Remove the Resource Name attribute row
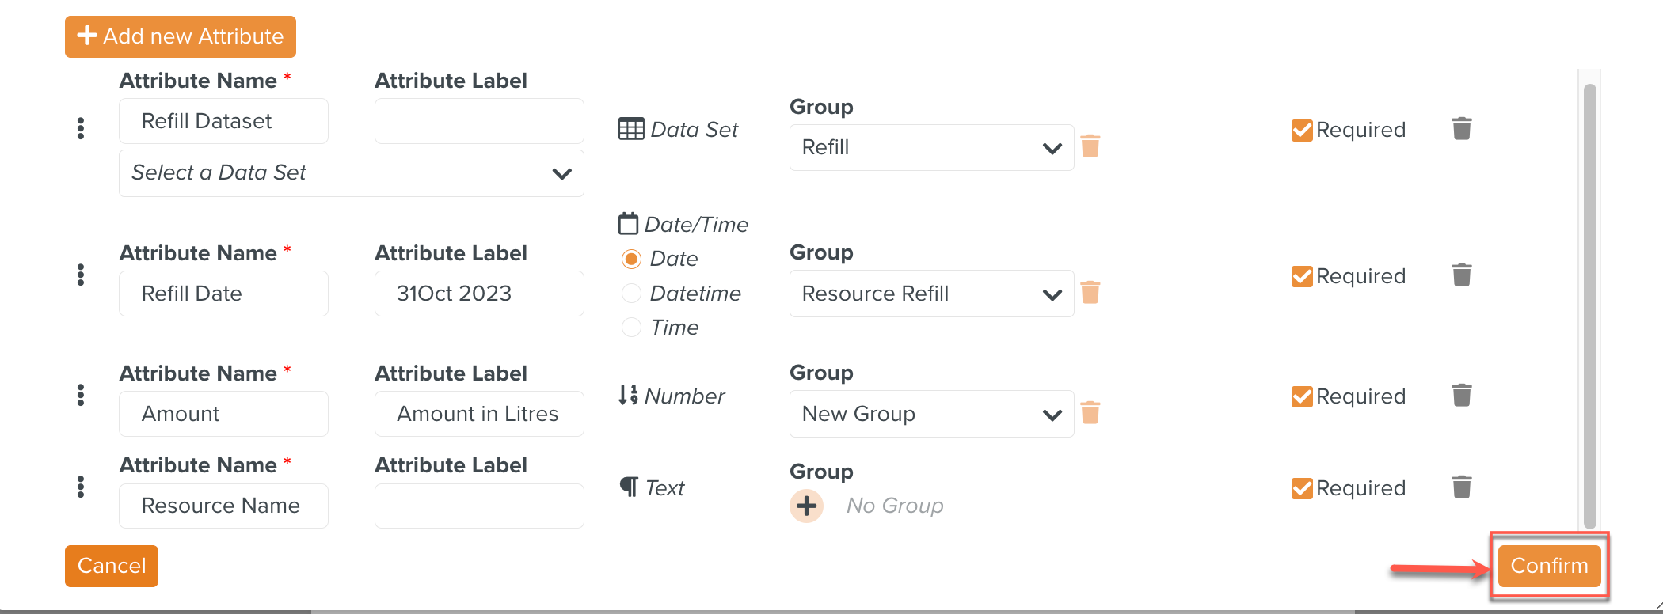The image size is (1663, 614). (1461, 487)
